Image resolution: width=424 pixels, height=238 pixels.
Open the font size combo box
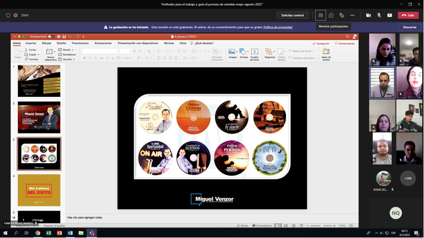coord(125,51)
